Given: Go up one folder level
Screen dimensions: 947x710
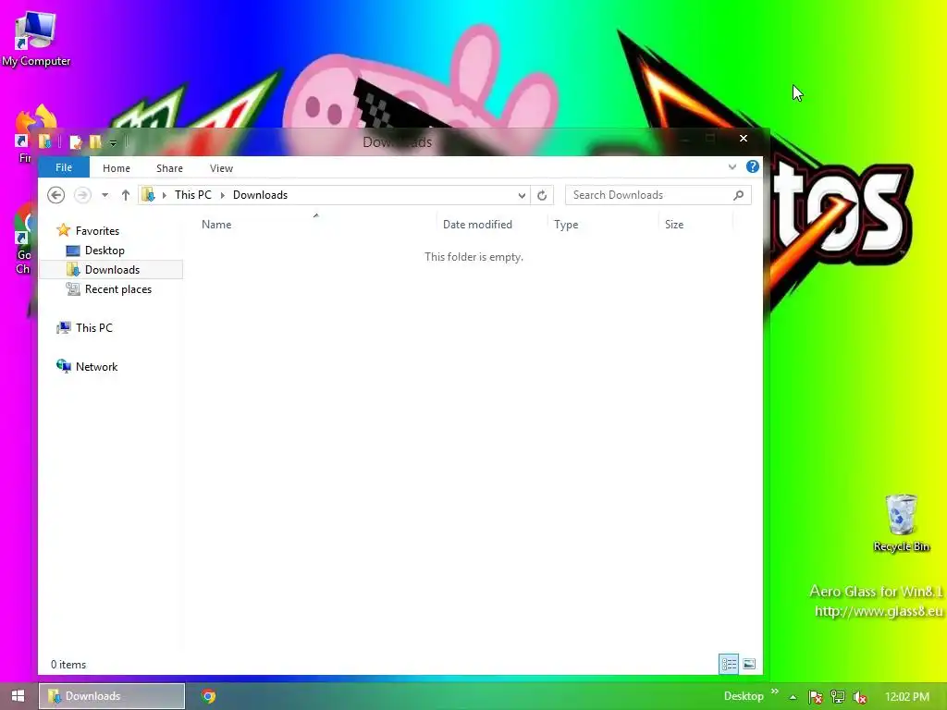Looking at the screenshot, I should click(125, 194).
